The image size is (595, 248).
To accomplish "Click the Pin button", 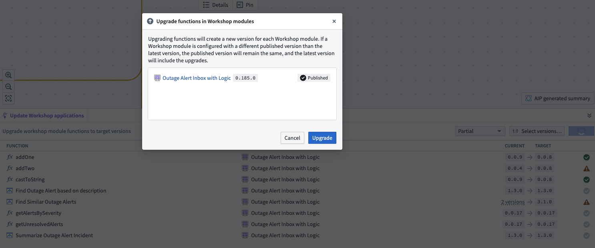I will coord(245,5).
